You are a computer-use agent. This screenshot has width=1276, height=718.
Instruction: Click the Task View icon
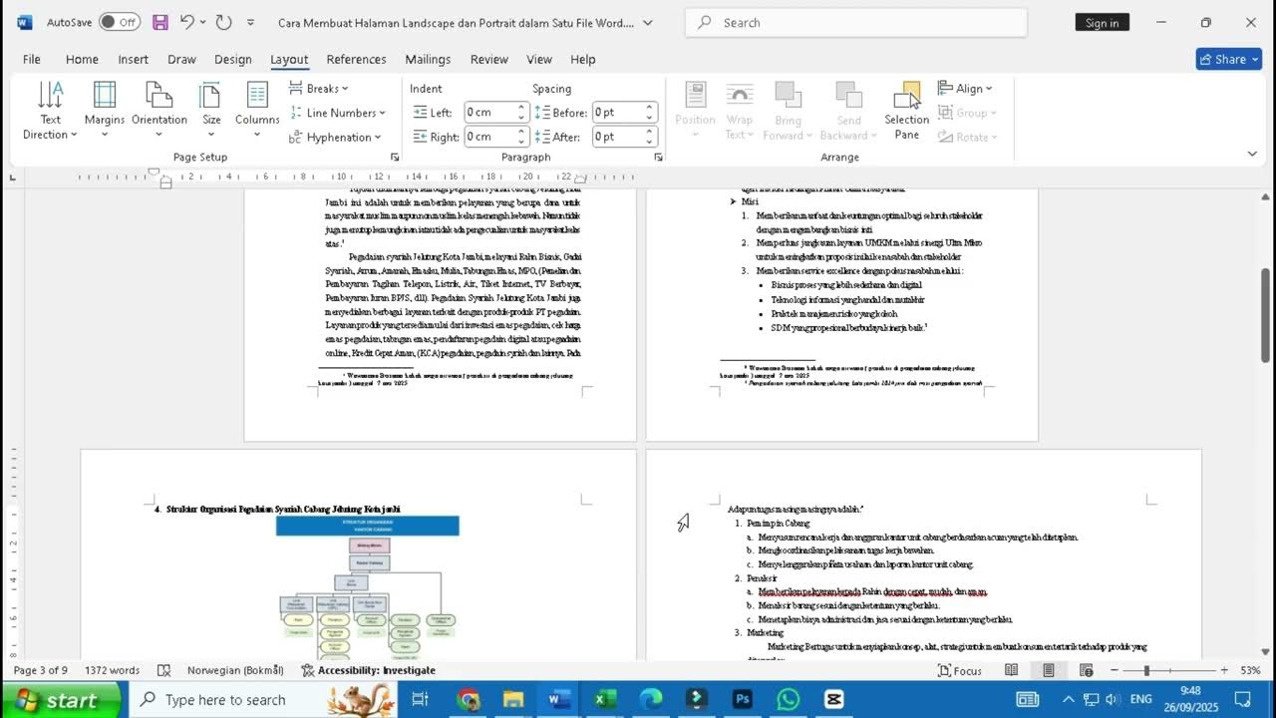pos(420,699)
